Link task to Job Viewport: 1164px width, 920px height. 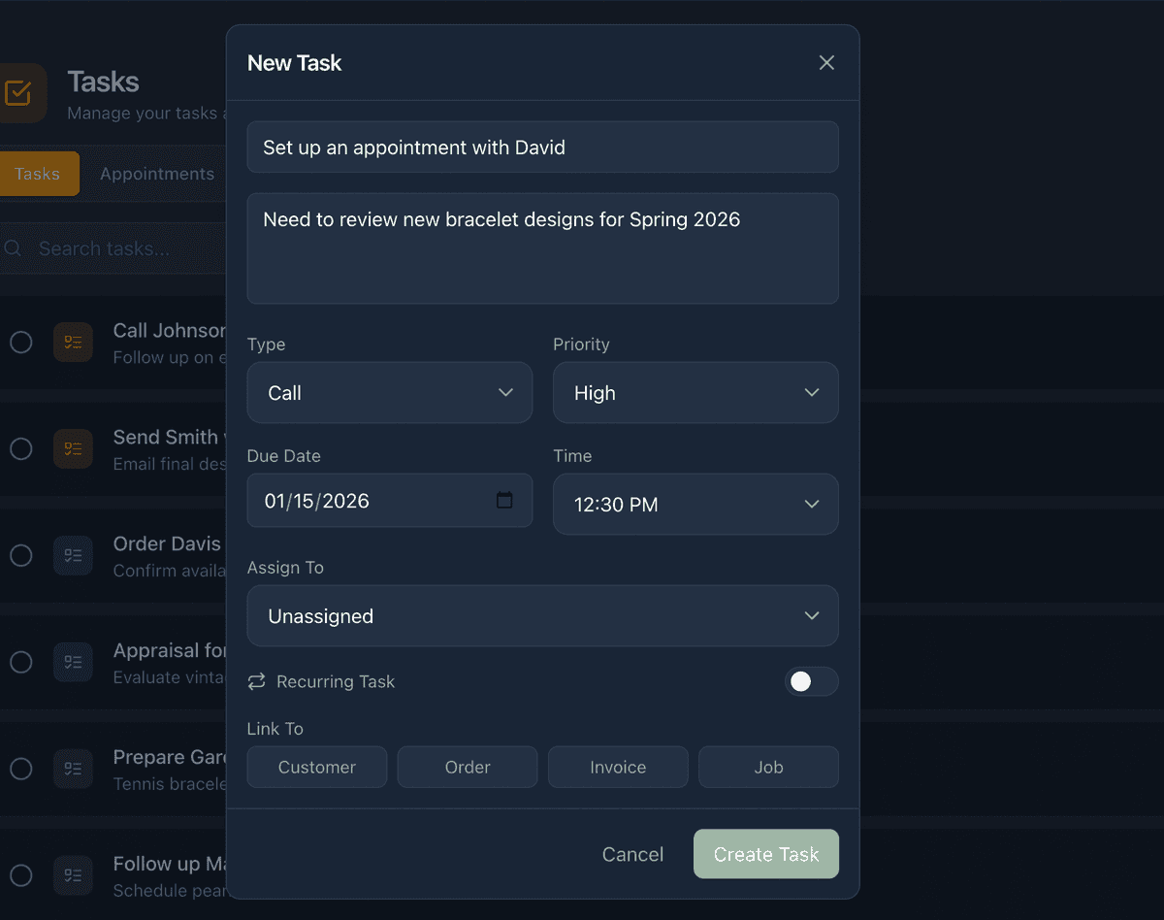pos(768,767)
